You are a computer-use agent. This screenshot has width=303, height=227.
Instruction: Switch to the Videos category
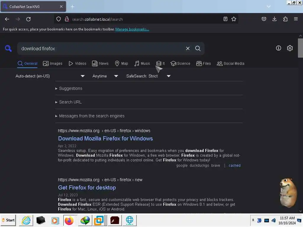pos(77,64)
